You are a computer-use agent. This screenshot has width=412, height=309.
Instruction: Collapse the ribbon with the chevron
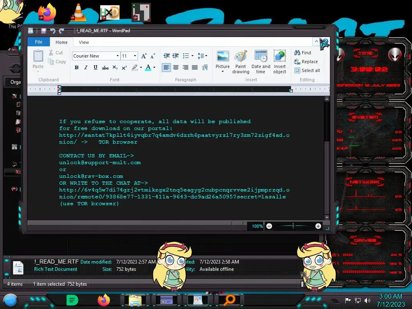(316, 41)
